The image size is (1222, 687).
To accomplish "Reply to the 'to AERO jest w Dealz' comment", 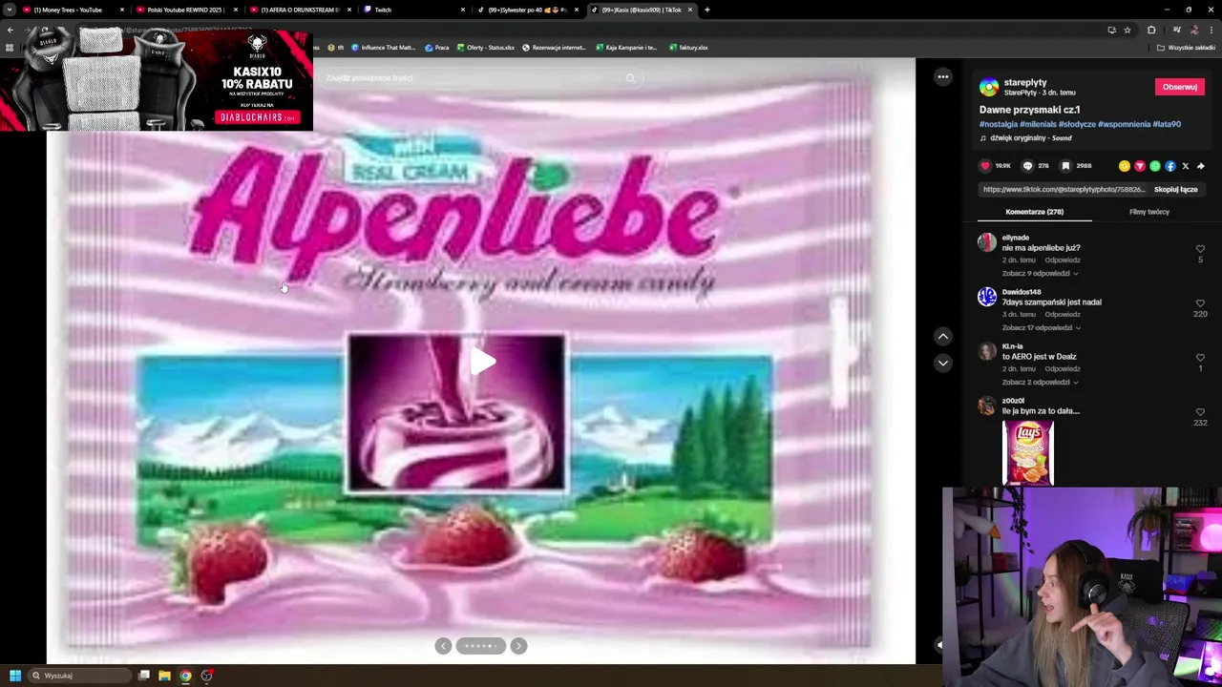I will coord(1062,368).
